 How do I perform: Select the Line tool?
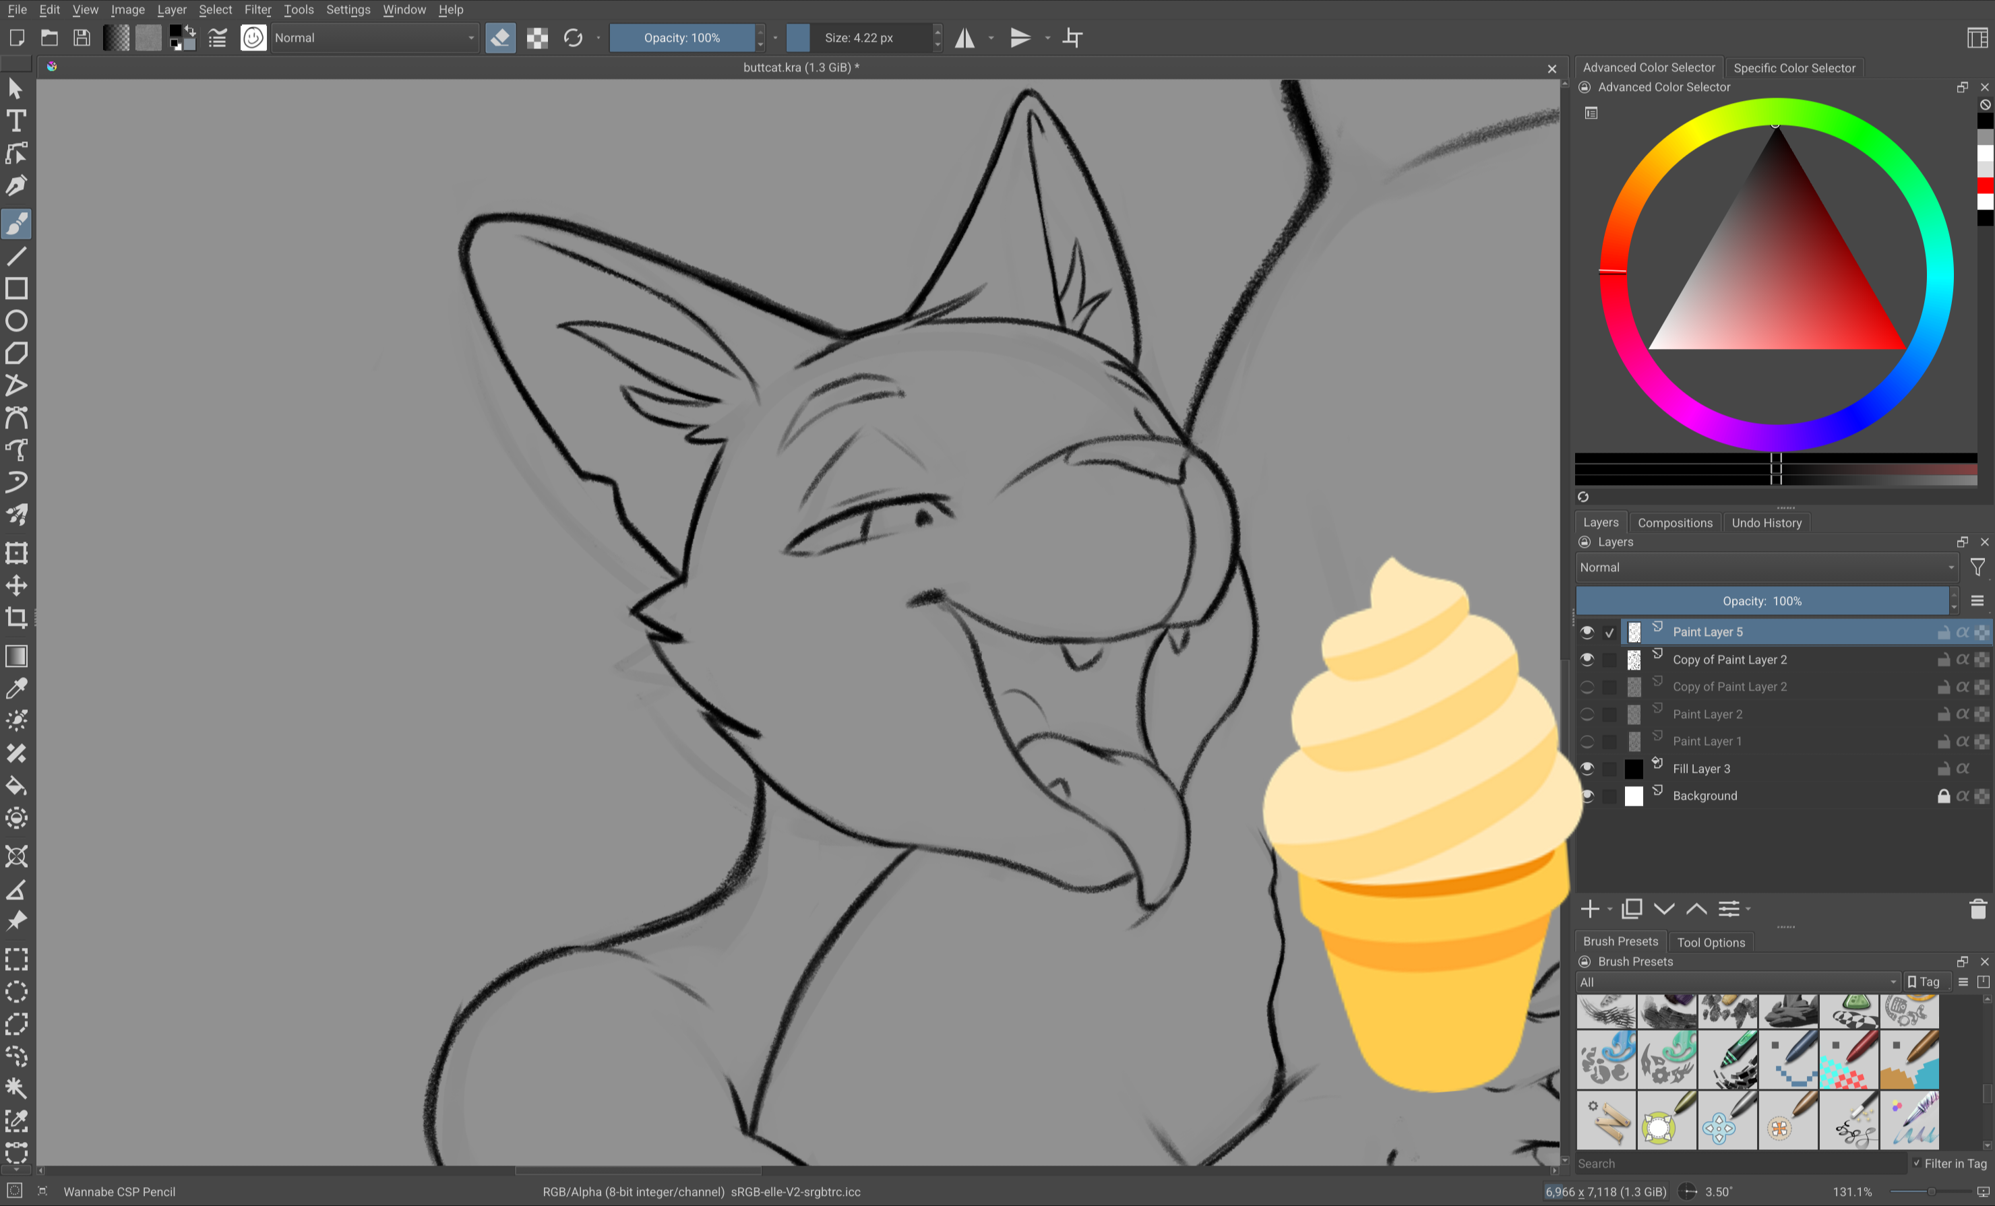point(16,256)
